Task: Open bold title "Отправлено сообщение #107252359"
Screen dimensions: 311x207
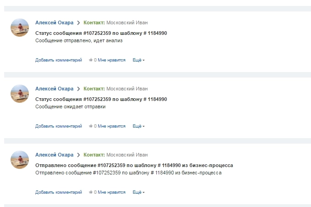Action: click(x=134, y=165)
